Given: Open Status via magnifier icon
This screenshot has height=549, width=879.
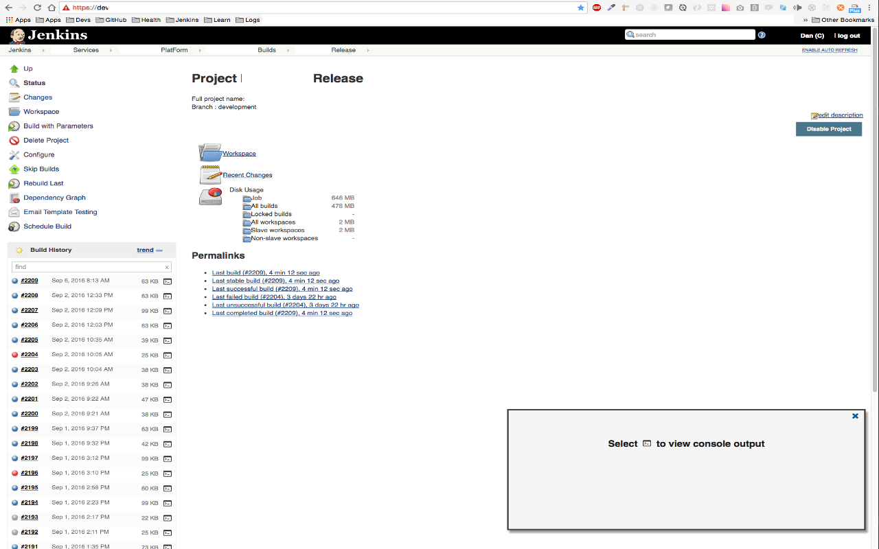Looking at the screenshot, I should coord(14,83).
